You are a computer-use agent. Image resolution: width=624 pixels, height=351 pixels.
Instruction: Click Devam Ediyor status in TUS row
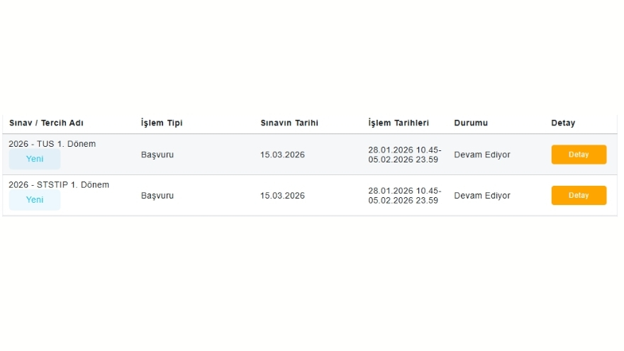point(481,155)
